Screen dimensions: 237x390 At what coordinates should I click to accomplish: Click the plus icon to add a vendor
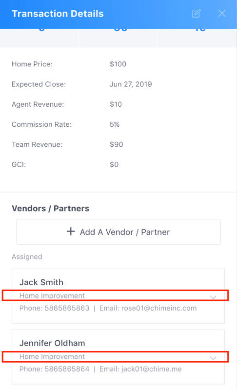71,232
